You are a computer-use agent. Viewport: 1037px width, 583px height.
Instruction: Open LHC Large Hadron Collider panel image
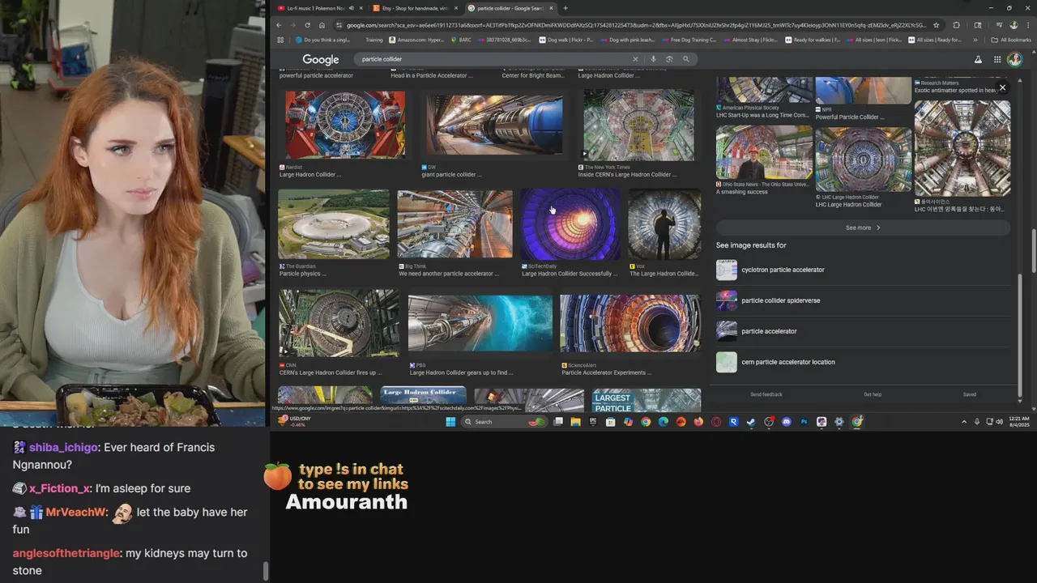tap(863, 159)
